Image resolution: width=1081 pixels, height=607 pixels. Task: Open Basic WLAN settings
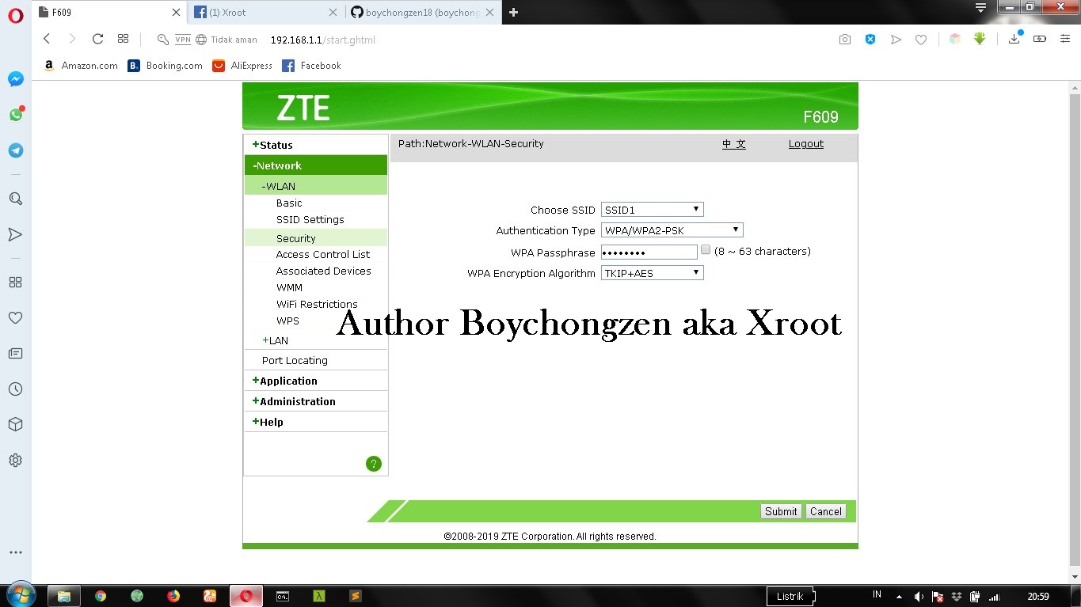(289, 203)
